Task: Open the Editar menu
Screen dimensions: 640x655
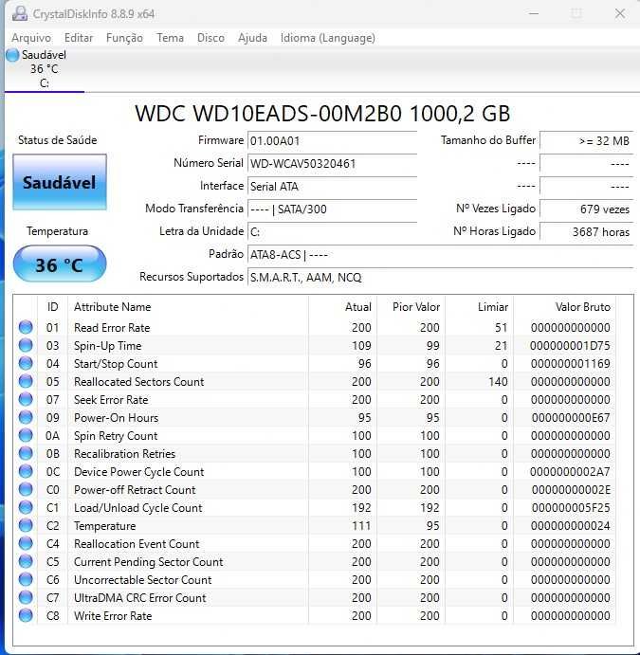Action: (x=79, y=38)
